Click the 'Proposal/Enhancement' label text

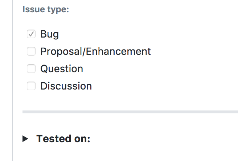coord(95,52)
